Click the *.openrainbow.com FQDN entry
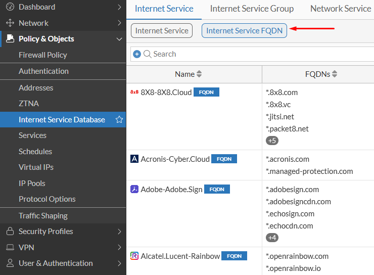374x275 pixels. [x=297, y=256]
